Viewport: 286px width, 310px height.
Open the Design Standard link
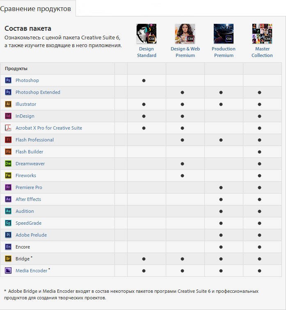(x=146, y=52)
